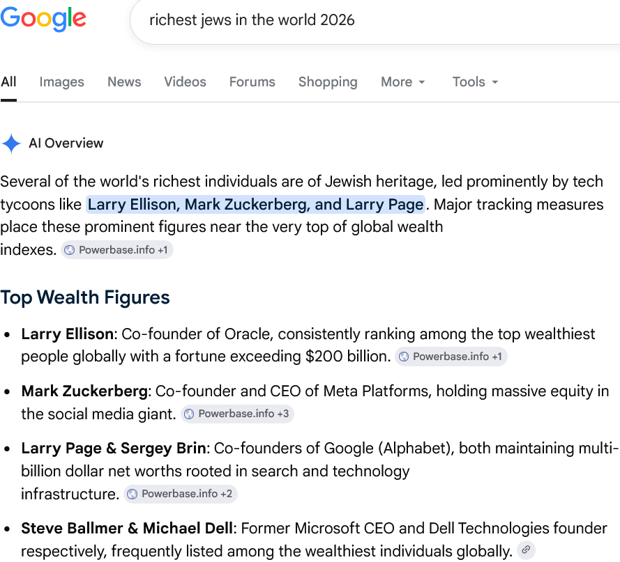The image size is (620, 562).
Task: Select the Forums tab
Action: tap(252, 82)
